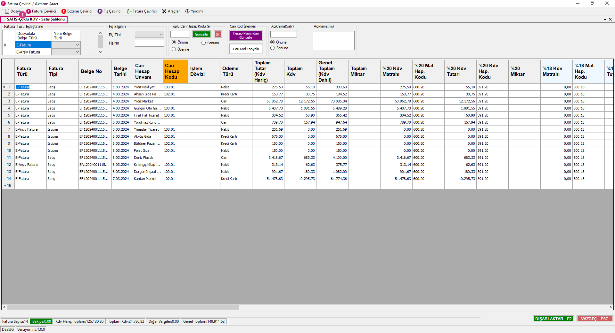Open Eczane Çevirici red E icon

click(64, 11)
